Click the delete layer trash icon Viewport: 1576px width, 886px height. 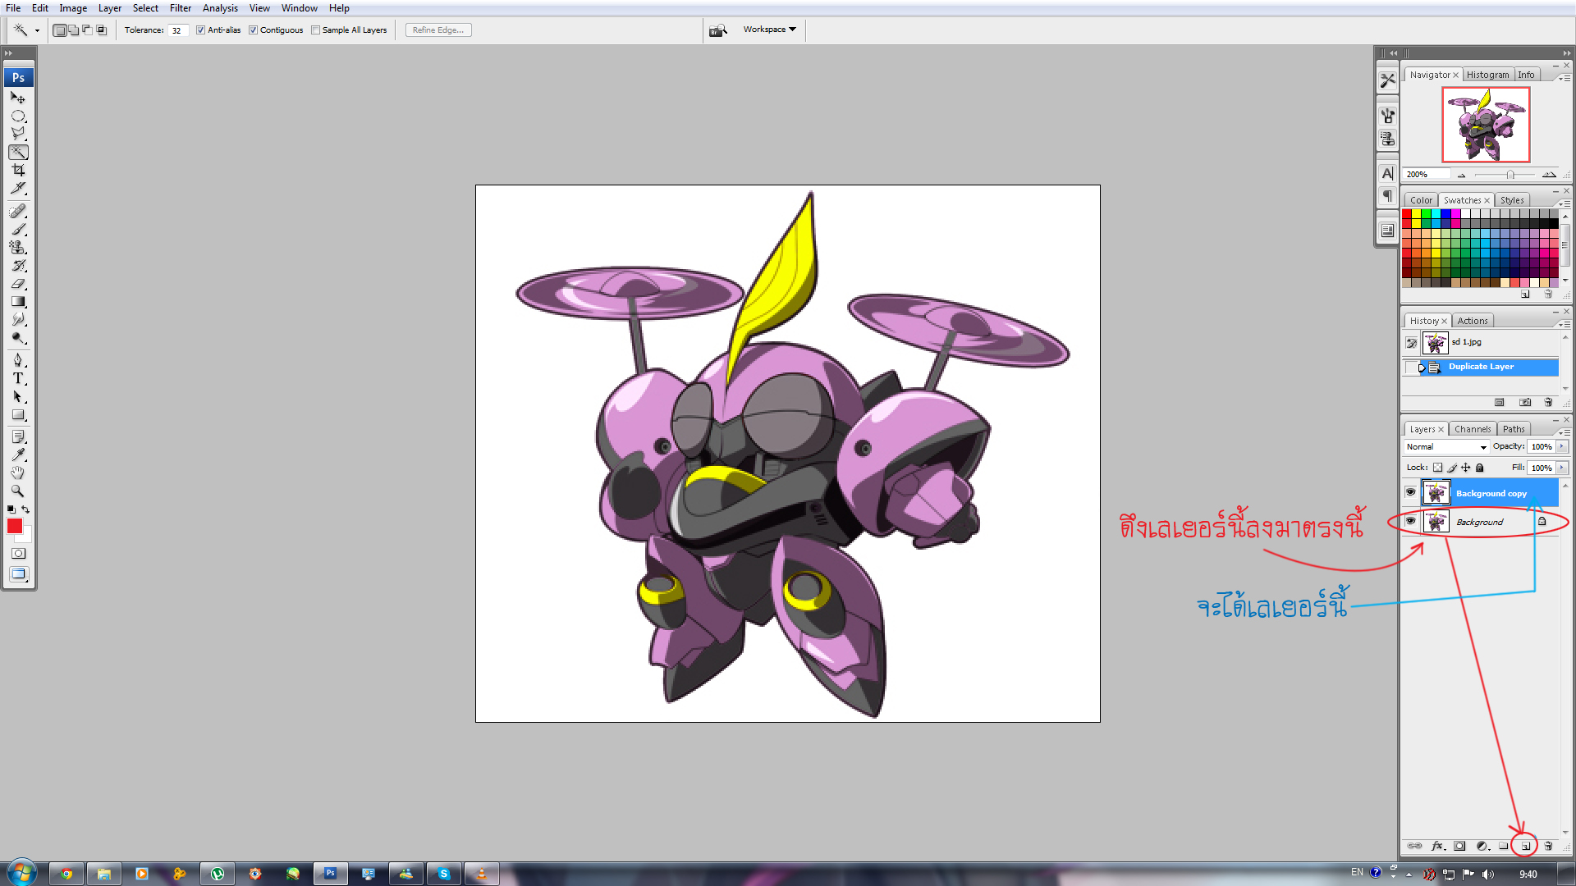tap(1548, 846)
